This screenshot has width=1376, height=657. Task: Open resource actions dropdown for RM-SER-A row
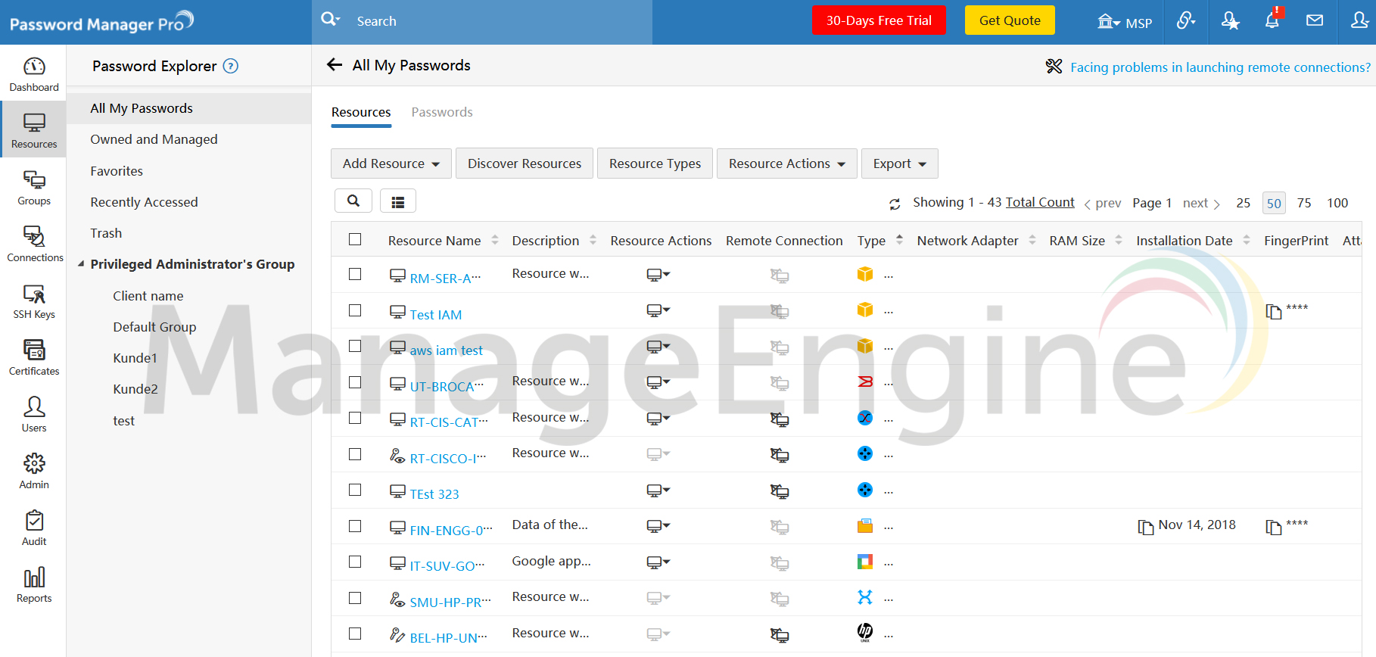click(658, 274)
